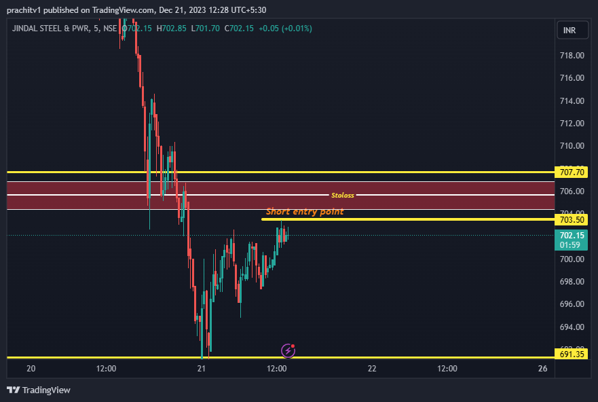Screen dimensions: 598x402
Task: Click the H702.85 high value
Action: click(171, 29)
